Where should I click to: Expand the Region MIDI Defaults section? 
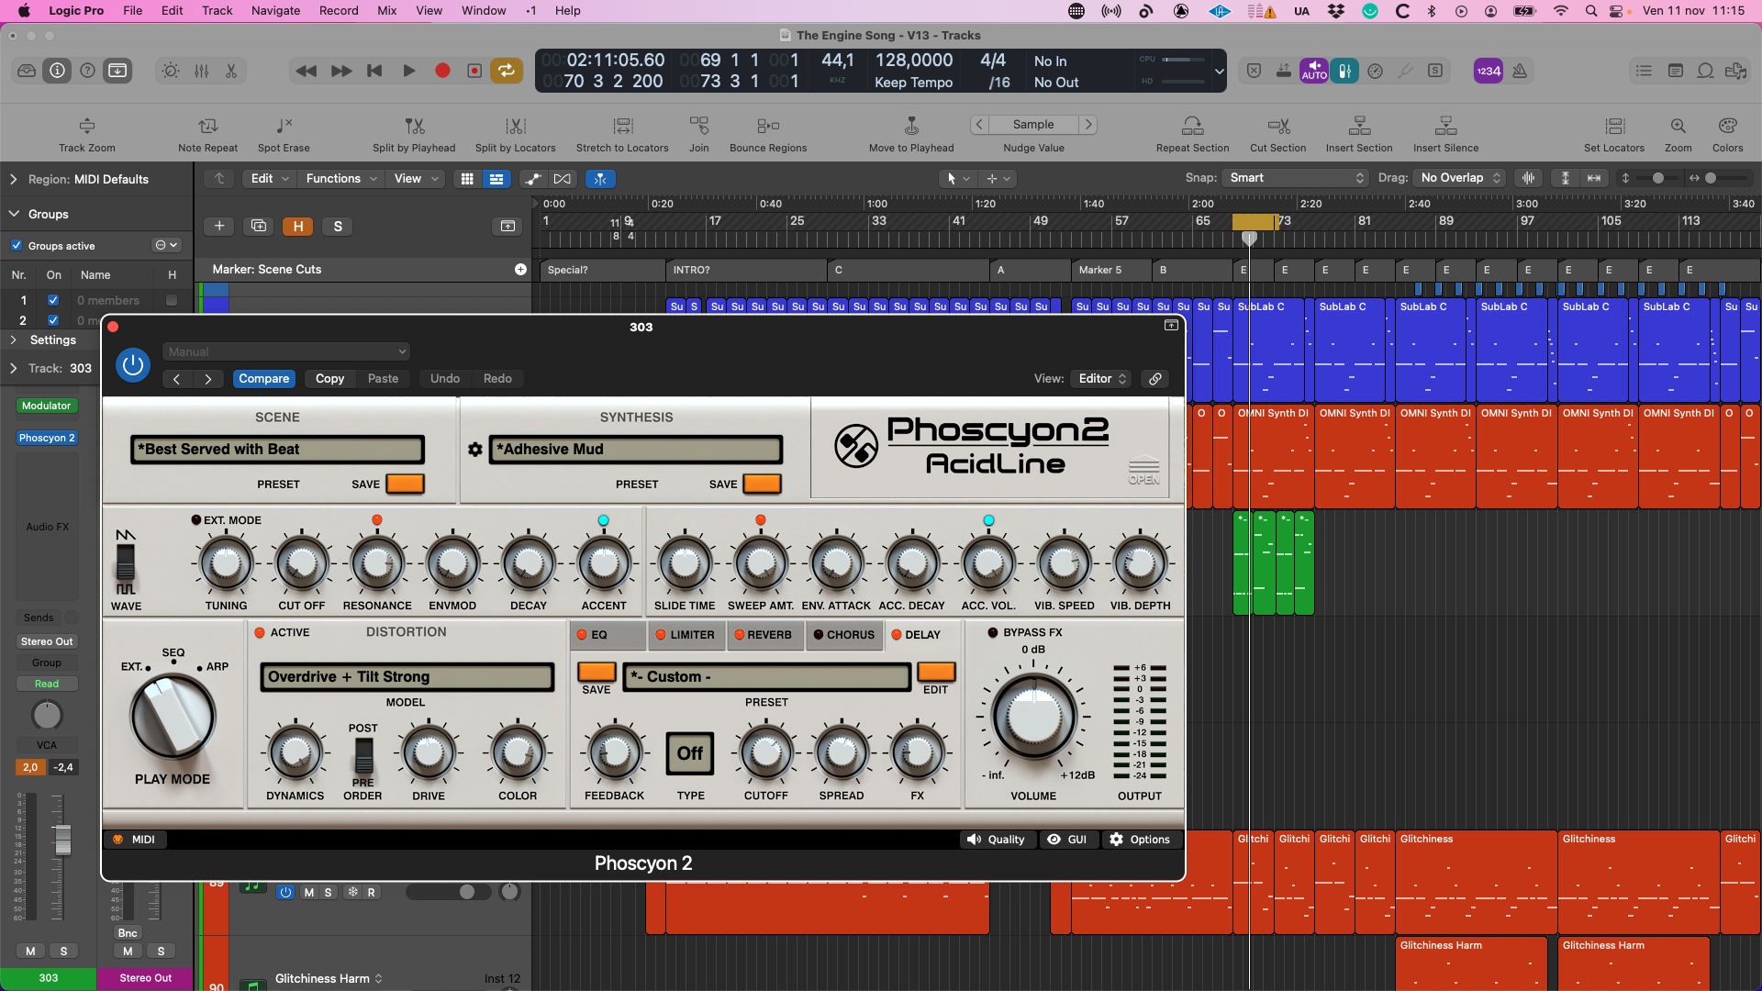click(x=14, y=180)
